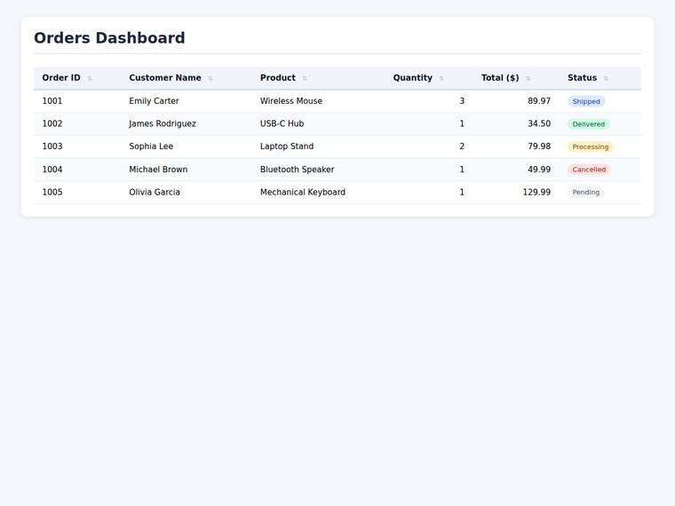675x506 pixels.
Task: Click the Orders Dashboard heading
Action: click(109, 38)
